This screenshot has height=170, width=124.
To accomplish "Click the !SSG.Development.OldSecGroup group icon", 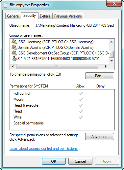I will 14,53.
